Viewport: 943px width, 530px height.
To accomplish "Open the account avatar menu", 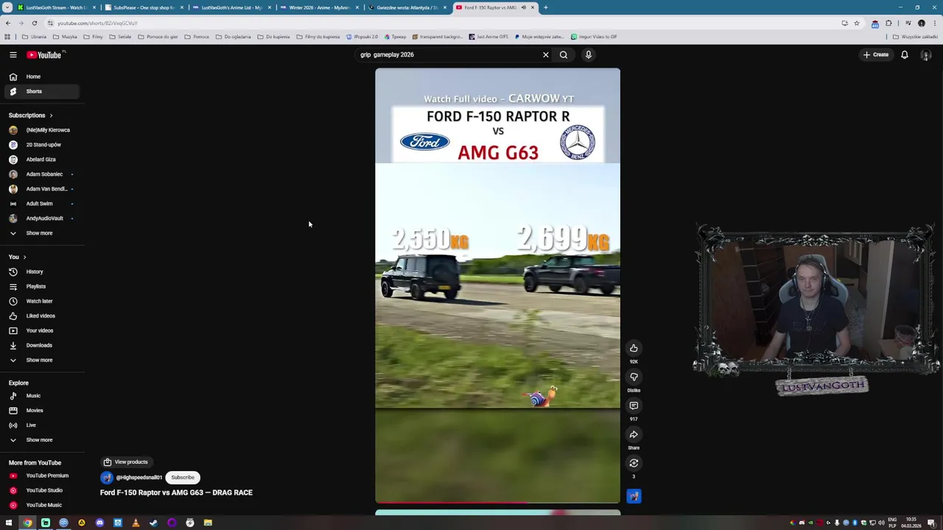I will click(926, 54).
